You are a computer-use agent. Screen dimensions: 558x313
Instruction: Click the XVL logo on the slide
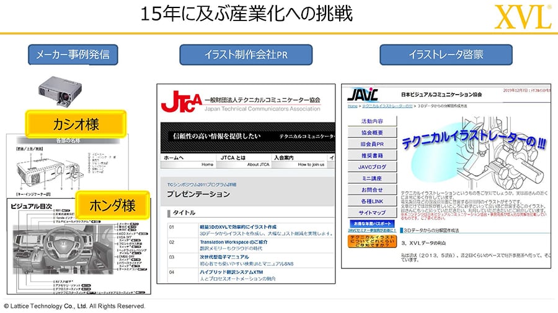click(x=523, y=17)
